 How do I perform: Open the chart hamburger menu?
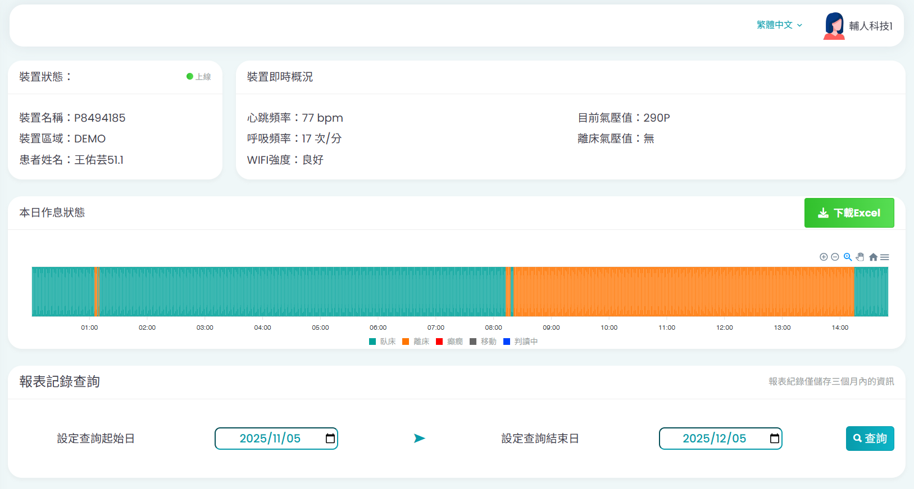pyautogui.click(x=885, y=257)
